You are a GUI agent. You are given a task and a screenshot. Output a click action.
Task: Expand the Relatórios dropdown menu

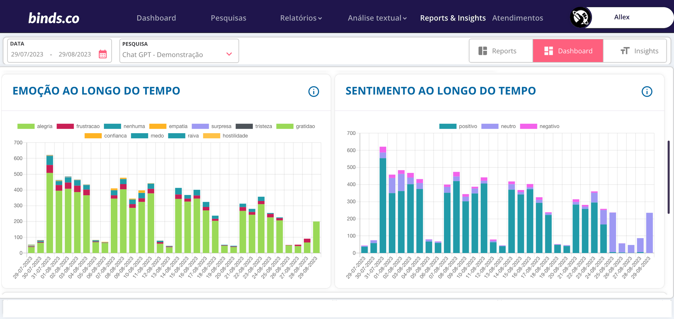301,18
